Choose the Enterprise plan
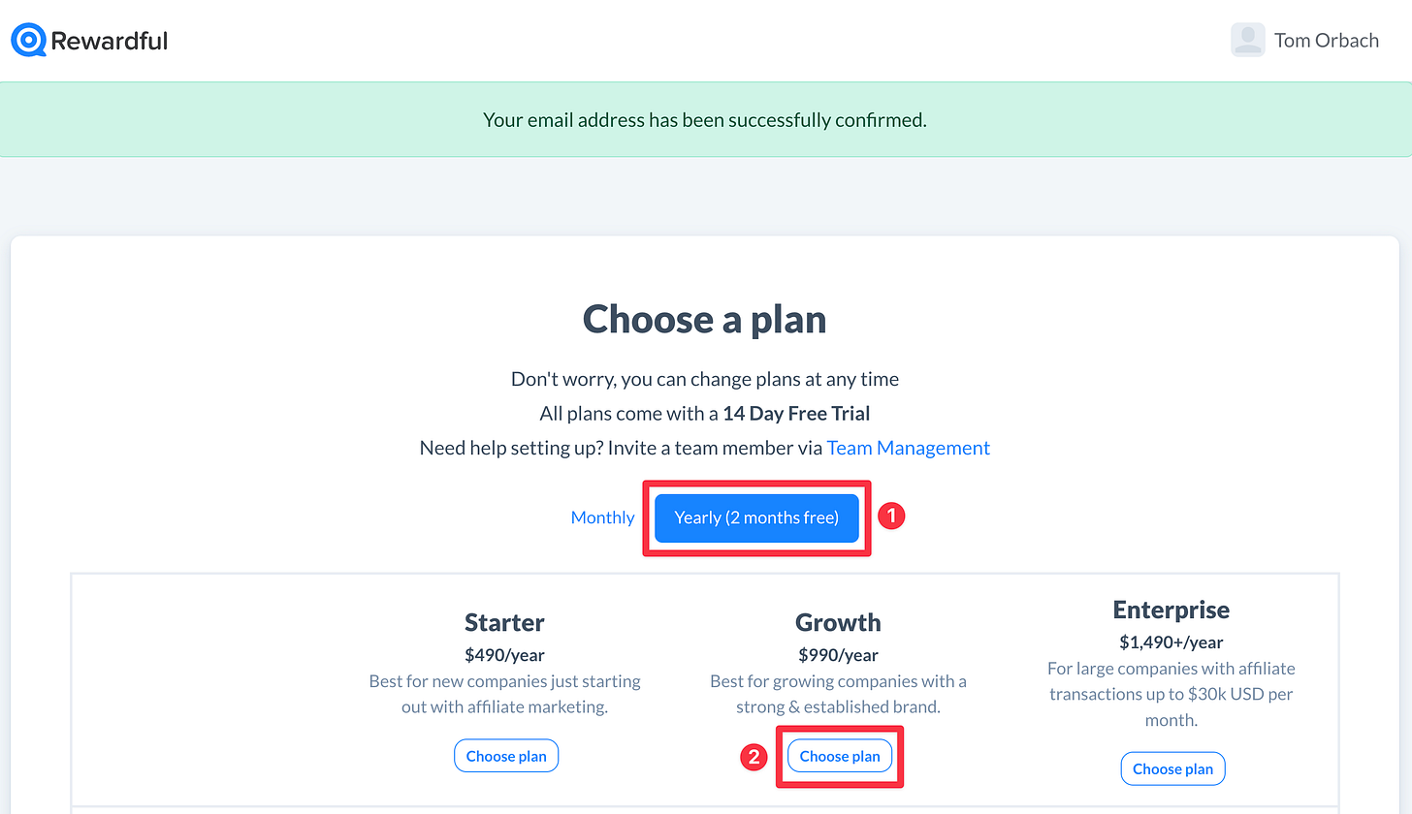This screenshot has height=814, width=1412. (x=1173, y=768)
